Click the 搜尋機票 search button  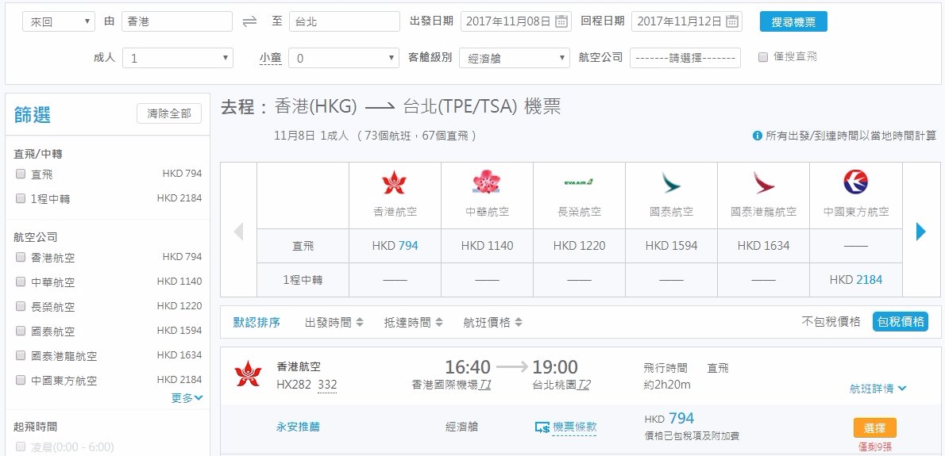[x=793, y=21]
